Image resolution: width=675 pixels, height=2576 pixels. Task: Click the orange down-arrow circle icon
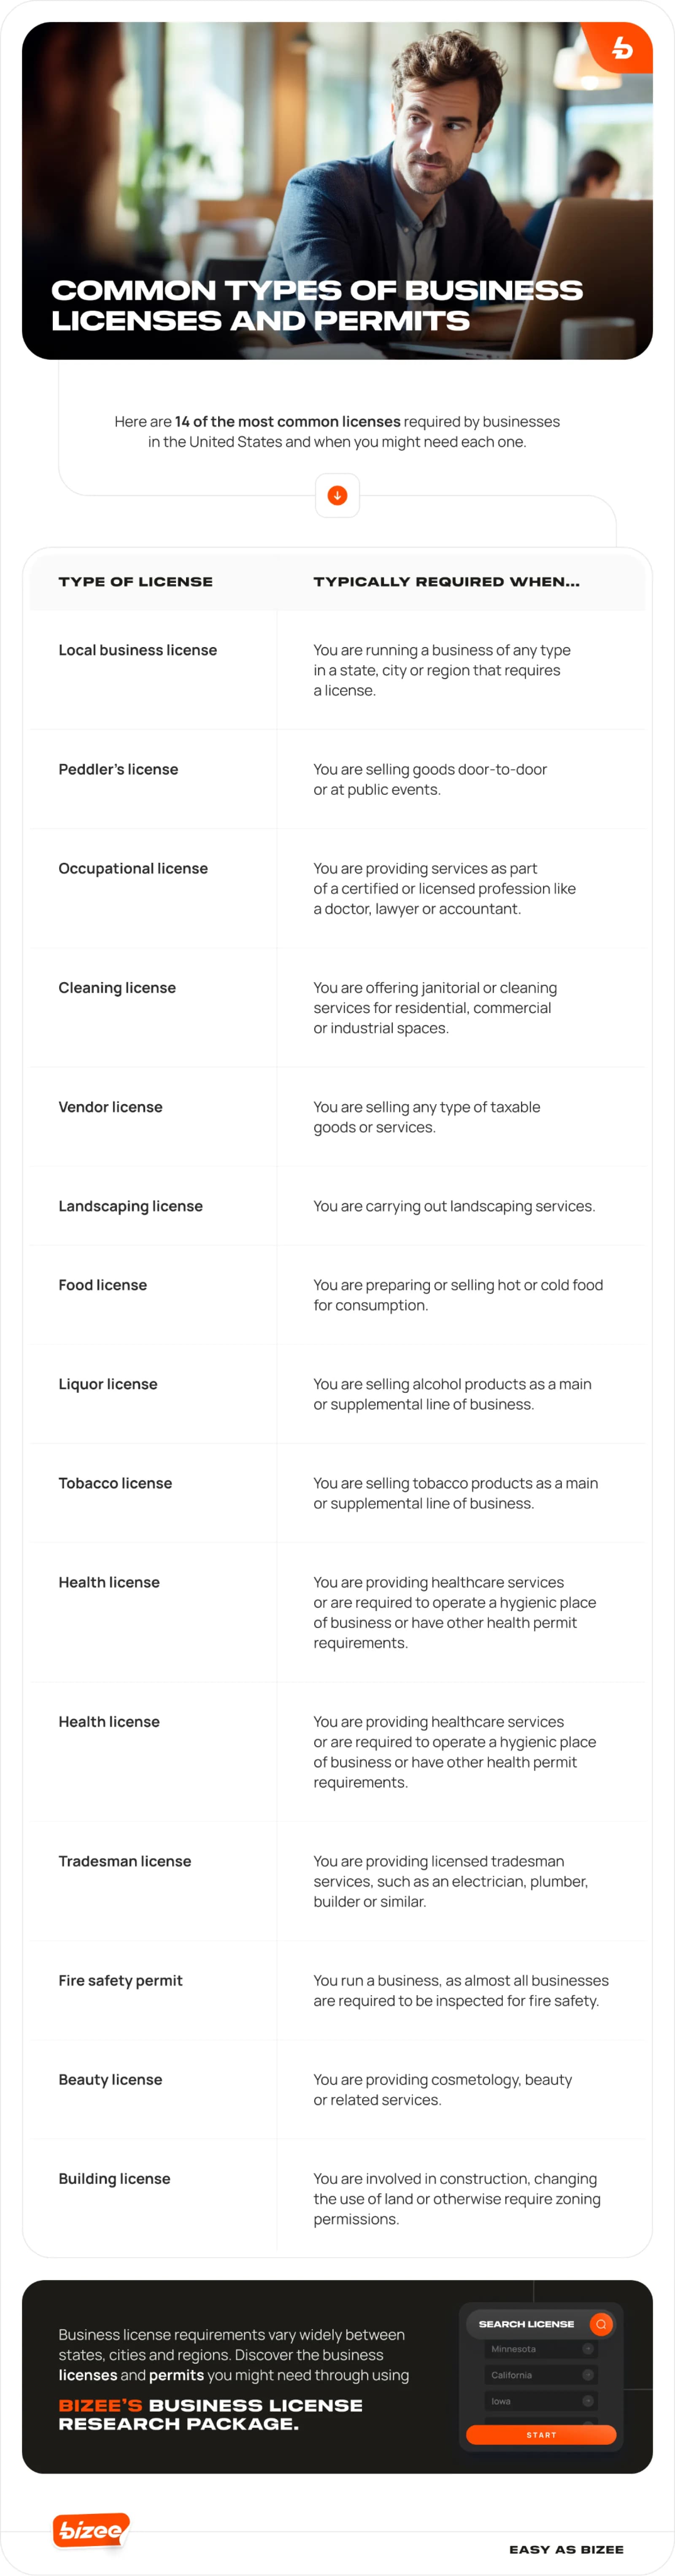coord(337,496)
